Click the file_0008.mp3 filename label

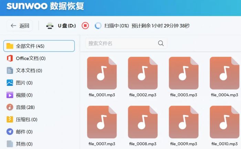point(143,144)
